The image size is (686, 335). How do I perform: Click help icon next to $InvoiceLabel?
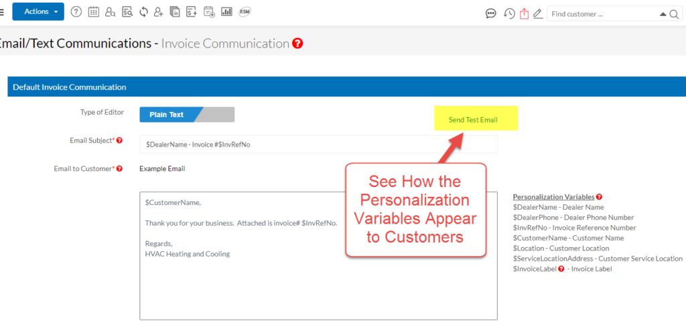pyautogui.click(x=561, y=269)
